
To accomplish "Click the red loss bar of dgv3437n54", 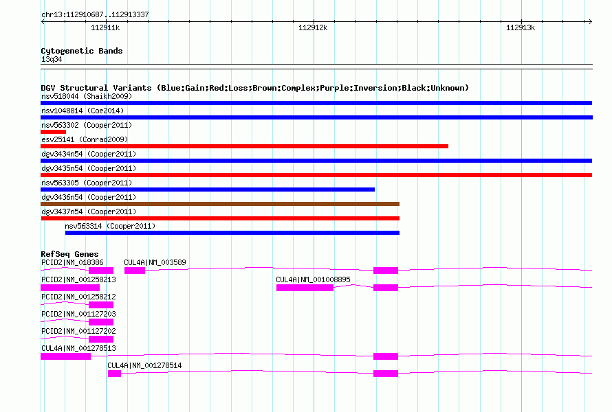I will 220,218.
